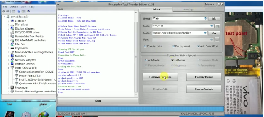
Task: Expand the IDE ATA/ATAPI controllers node arrow
Action: pyautogui.click(x=8, y=40)
